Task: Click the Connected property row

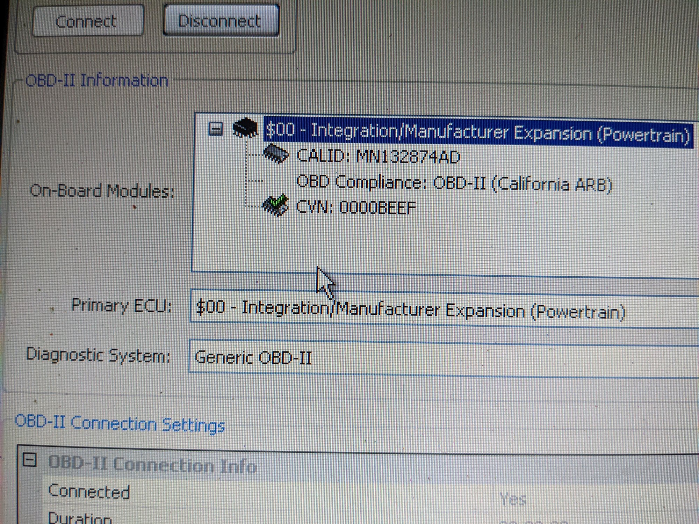Action: 89,492
